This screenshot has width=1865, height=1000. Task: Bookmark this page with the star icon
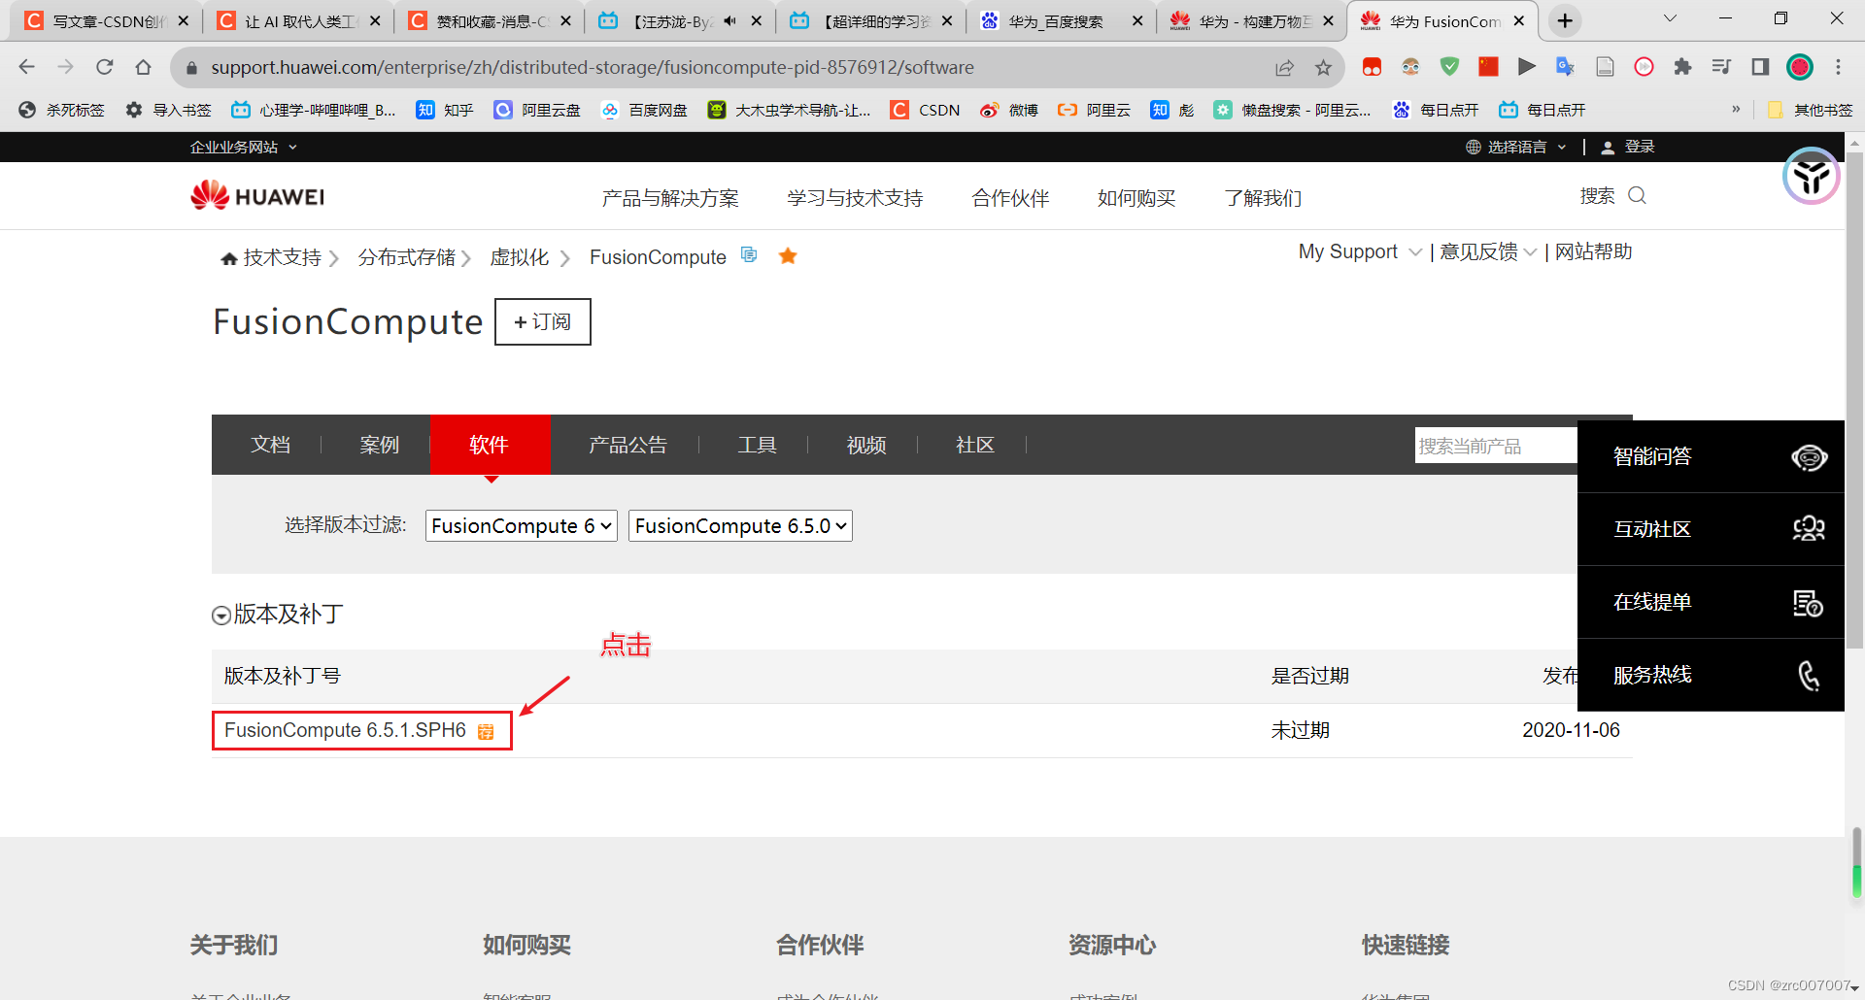point(1323,67)
